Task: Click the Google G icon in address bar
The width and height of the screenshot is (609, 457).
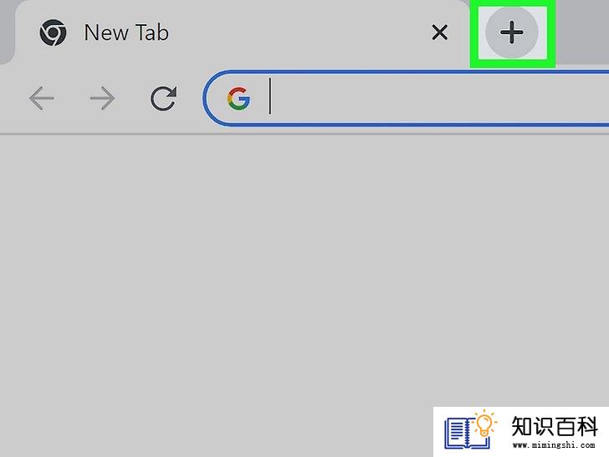Action: point(238,98)
